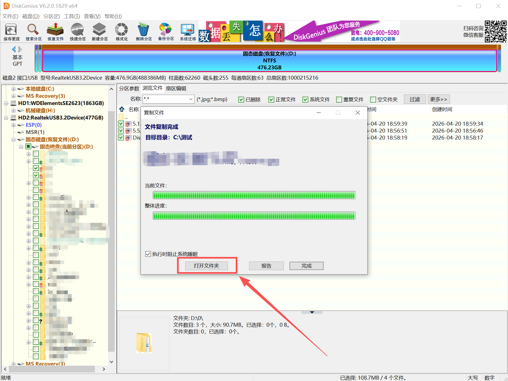
Task: Uncheck the Dis file row checkbox
Action: pyautogui.click(x=121, y=137)
